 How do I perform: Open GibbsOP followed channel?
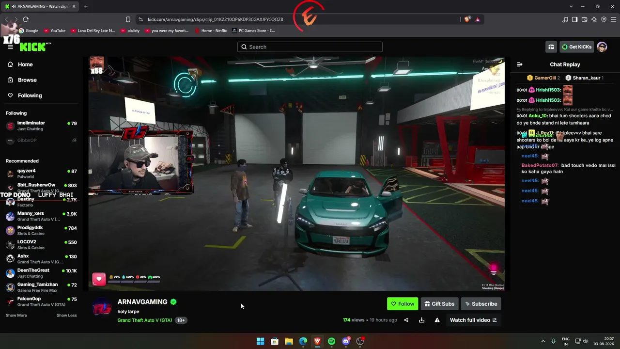point(41,141)
